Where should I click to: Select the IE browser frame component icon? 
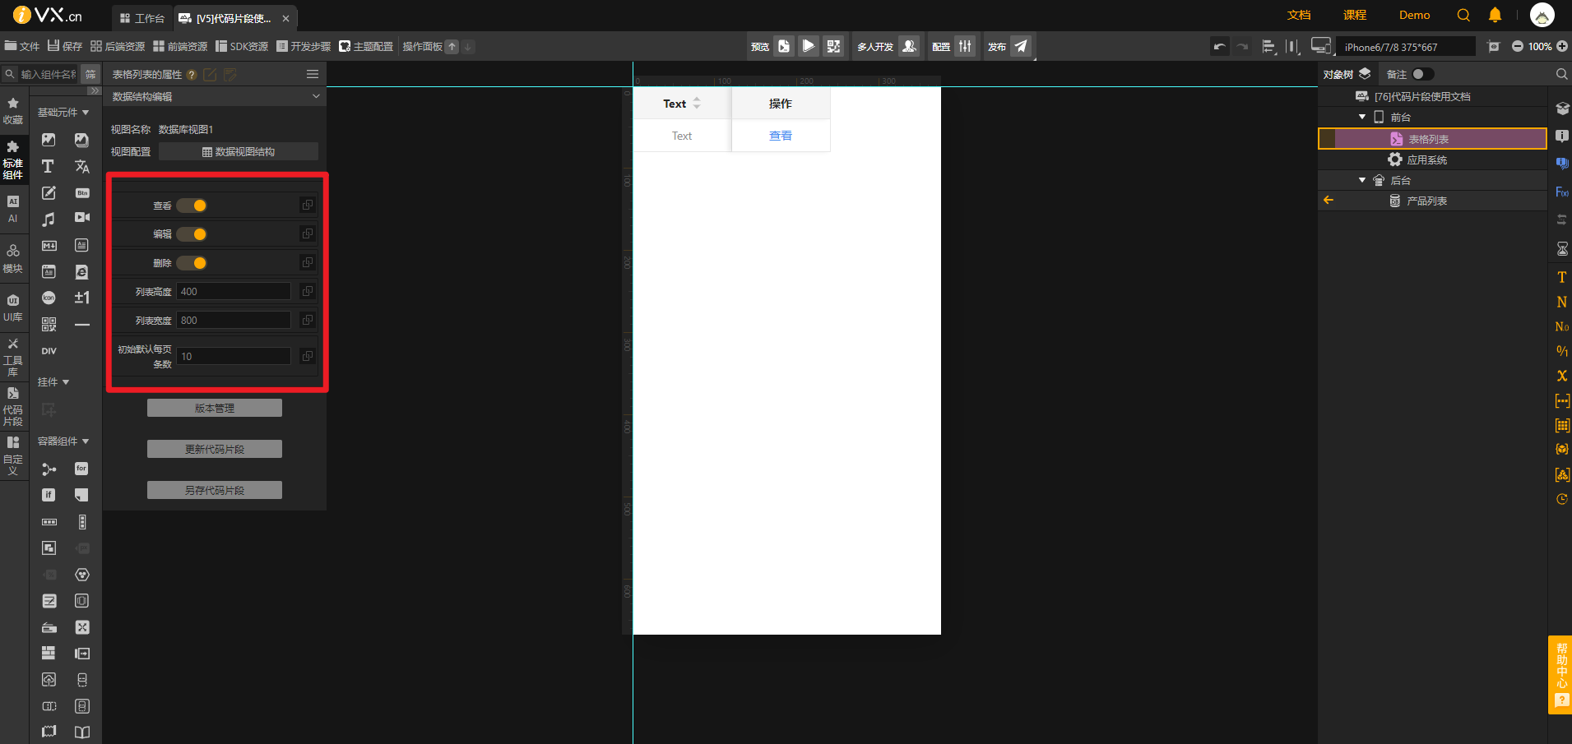click(x=81, y=271)
